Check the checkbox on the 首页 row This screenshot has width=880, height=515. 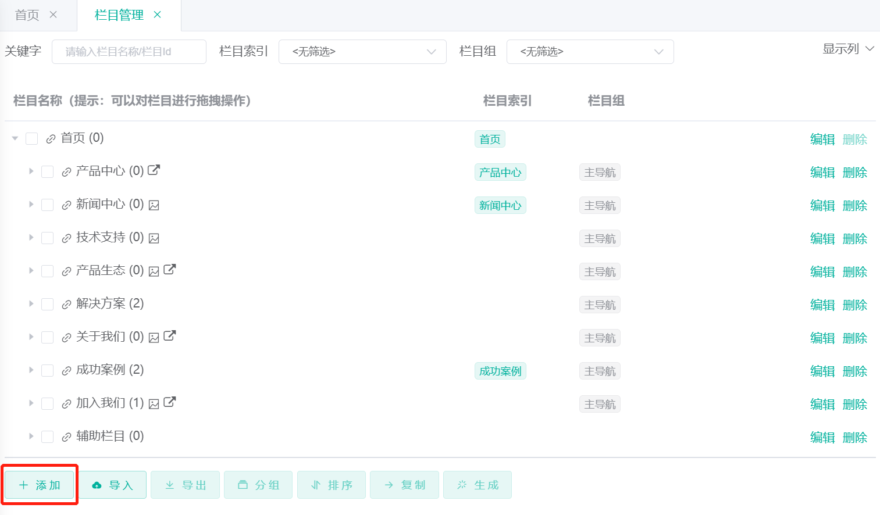(31, 138)
